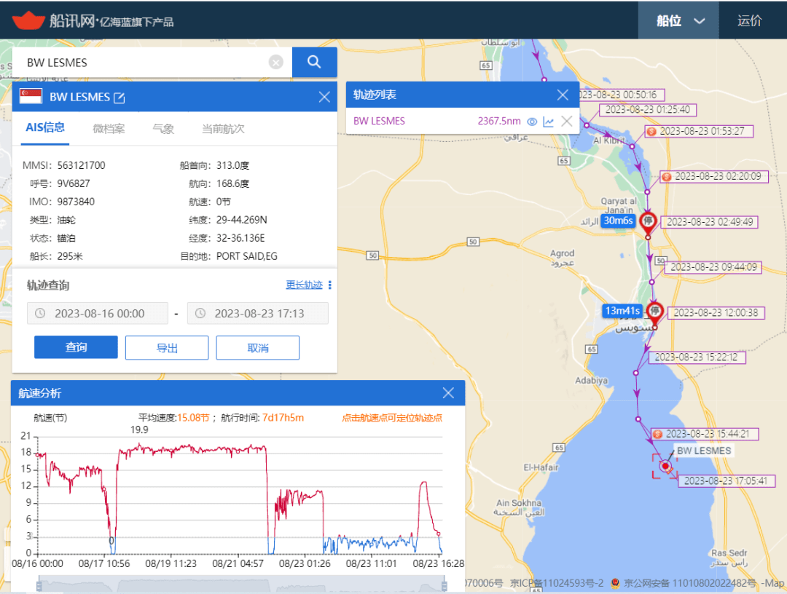Click the red vessel position marker
Viewport: 787px width, 594px height.
665,466
